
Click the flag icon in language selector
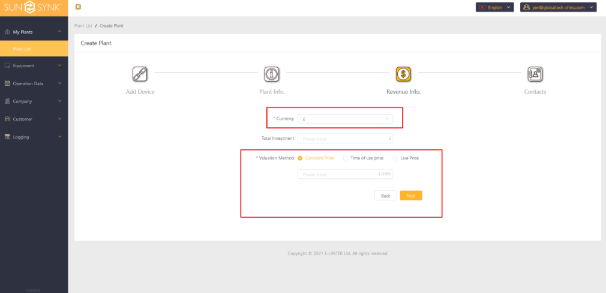(482, 7)
